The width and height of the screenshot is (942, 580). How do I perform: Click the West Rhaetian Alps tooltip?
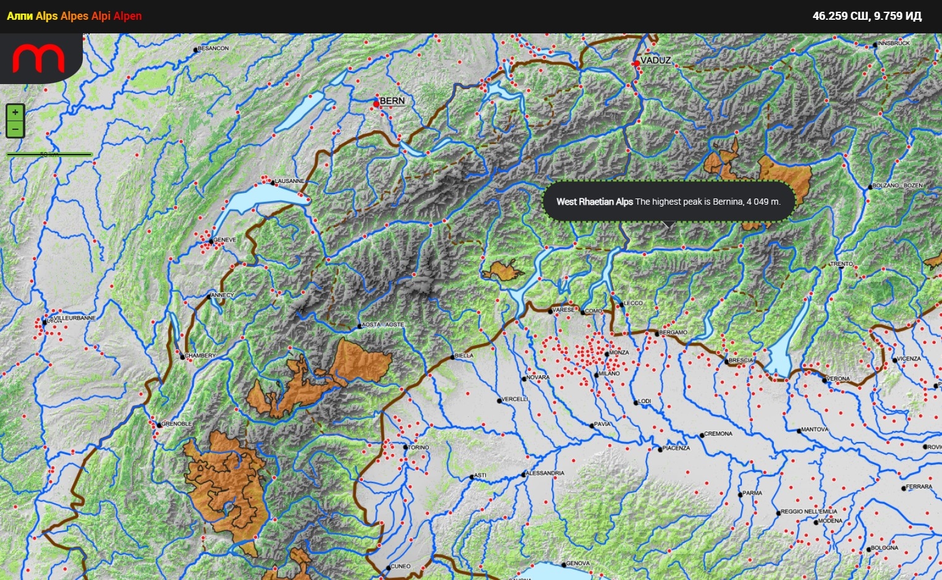point(668,202)
